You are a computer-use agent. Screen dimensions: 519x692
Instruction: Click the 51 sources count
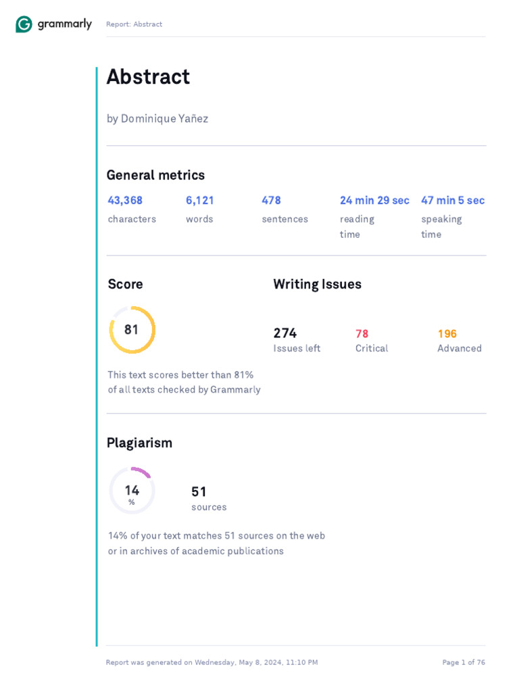click(199, 492)
